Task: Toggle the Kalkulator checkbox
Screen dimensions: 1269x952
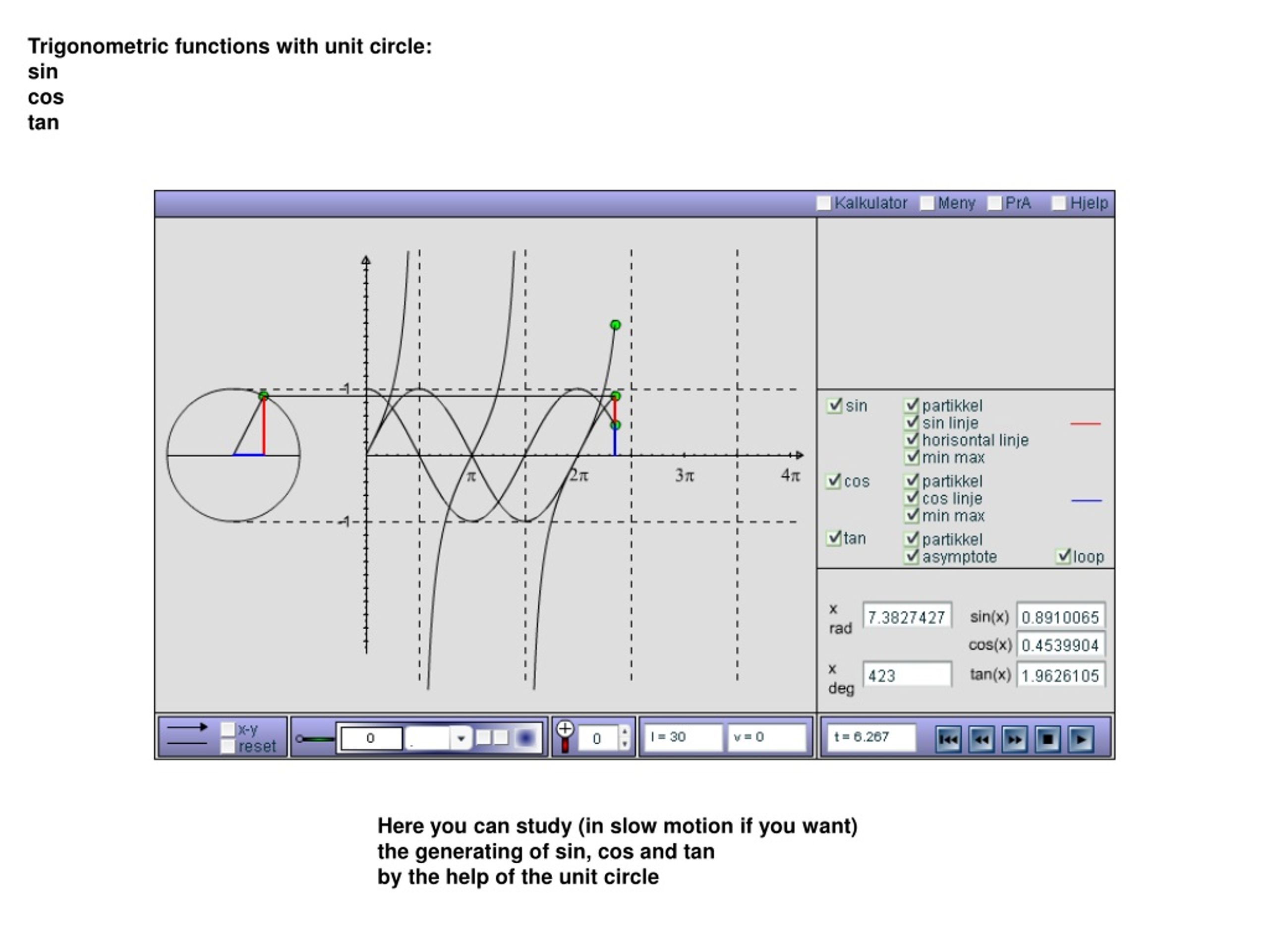Action: [x=823, y=203]
